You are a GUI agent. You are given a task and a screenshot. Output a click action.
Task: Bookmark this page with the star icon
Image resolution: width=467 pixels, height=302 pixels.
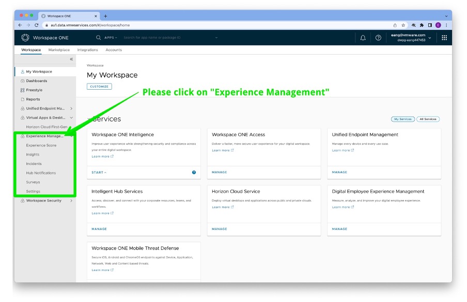[x=403, y=25]
